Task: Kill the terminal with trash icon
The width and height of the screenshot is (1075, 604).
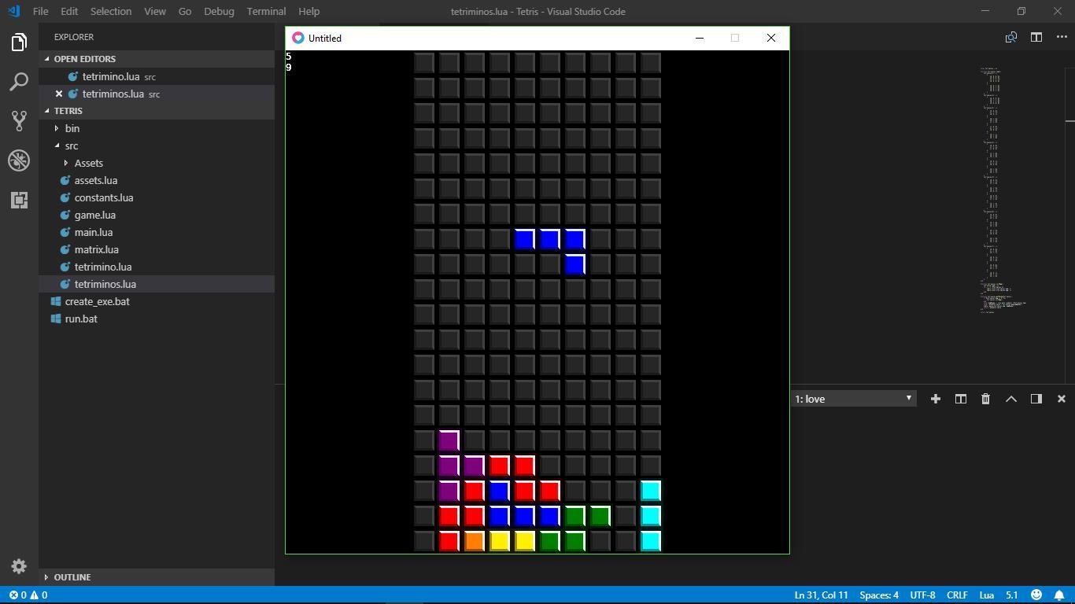Action: pyautogui.click(x=986, y=399)
